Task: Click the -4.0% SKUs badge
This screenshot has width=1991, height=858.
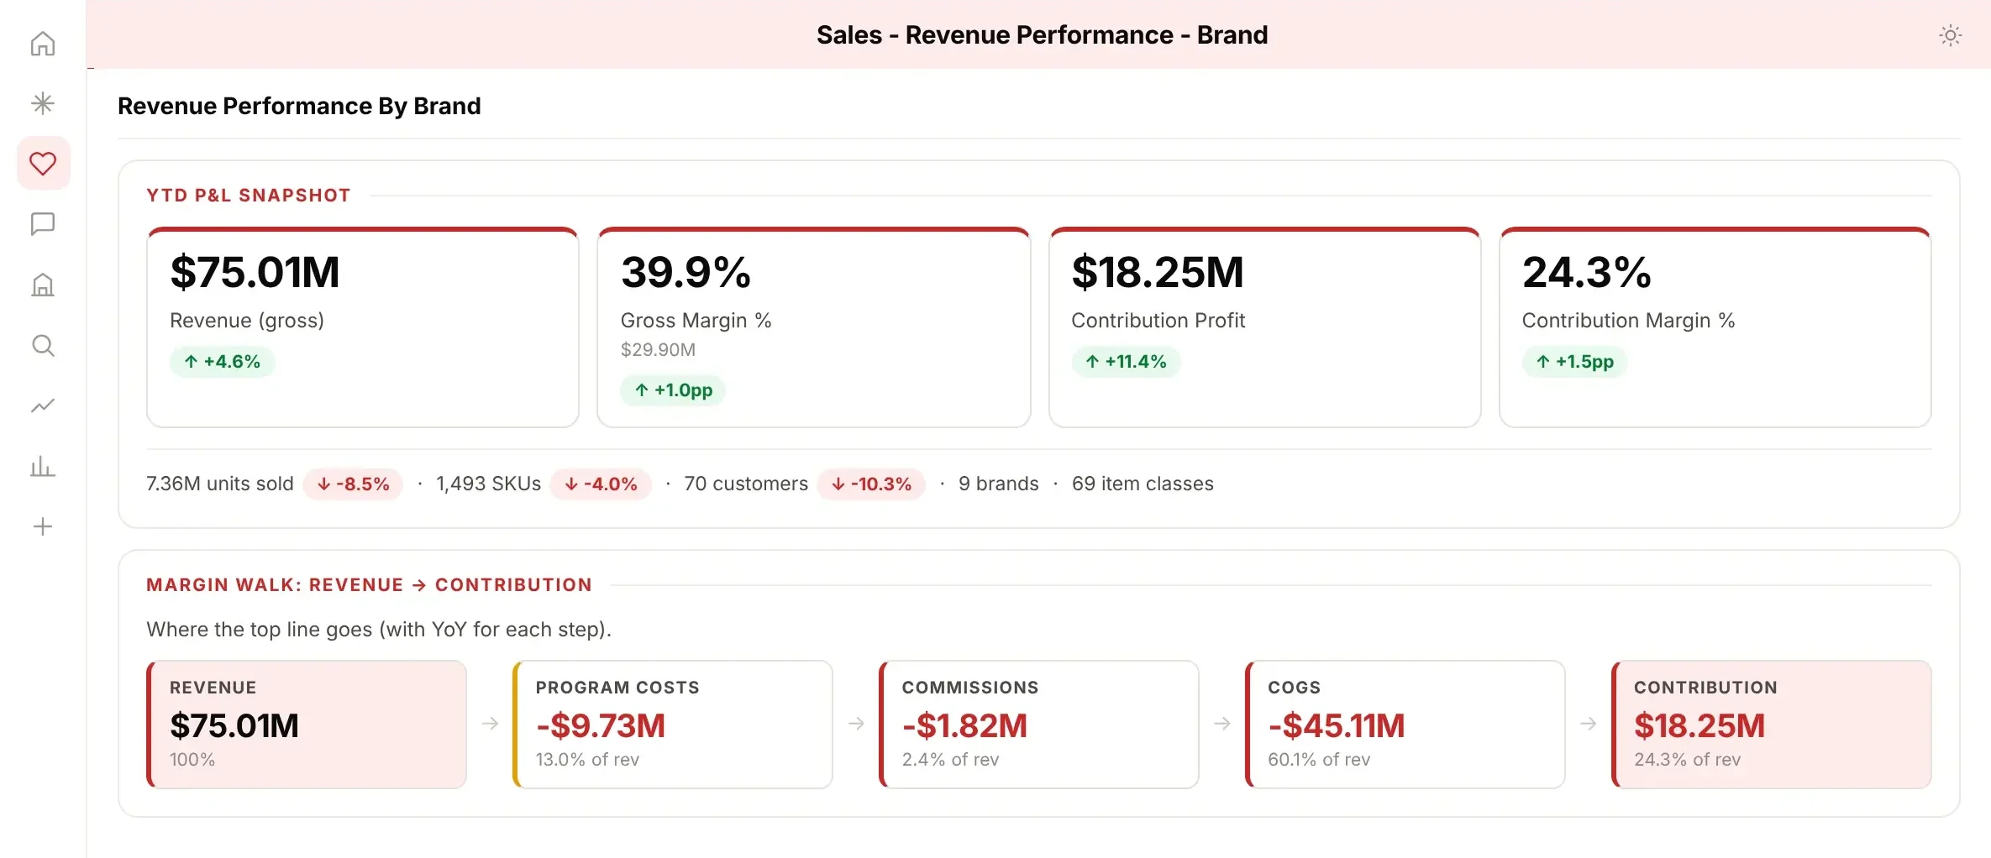Action: pyautogui.click(x=601, y=484)
